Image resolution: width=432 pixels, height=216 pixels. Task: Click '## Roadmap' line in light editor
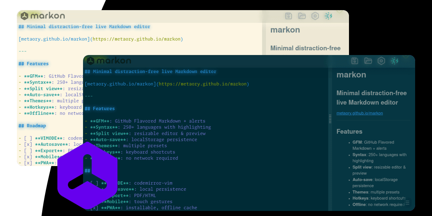32,126
